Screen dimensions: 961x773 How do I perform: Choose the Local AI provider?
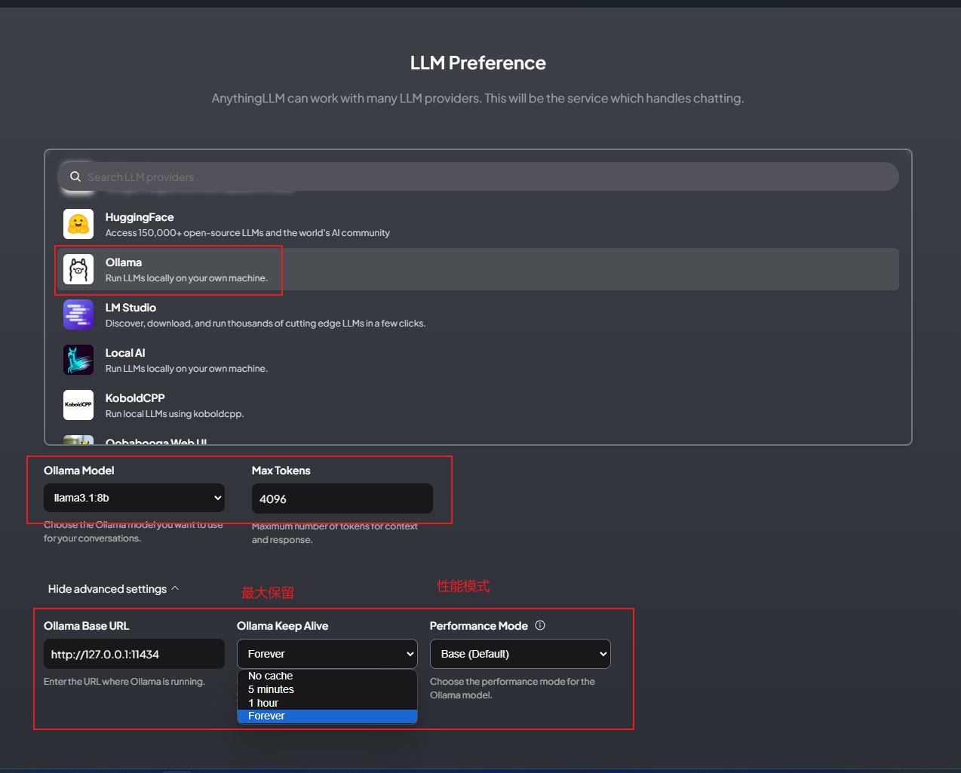[x=478, y=360]
